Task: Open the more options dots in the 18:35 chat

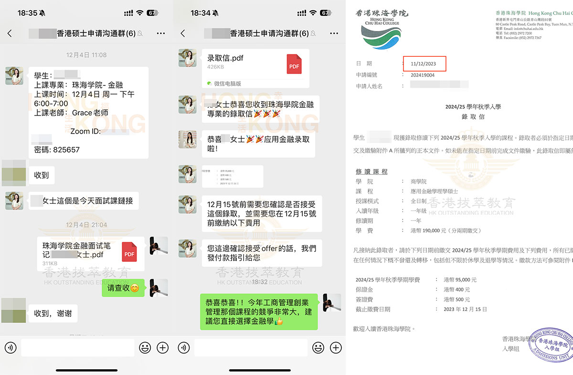Action: pos(160,33)
